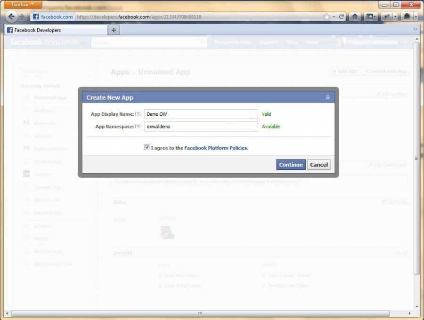Click the horizontal scrollbar right arrow
Viewport: 424px width, 320px height.
409,313
